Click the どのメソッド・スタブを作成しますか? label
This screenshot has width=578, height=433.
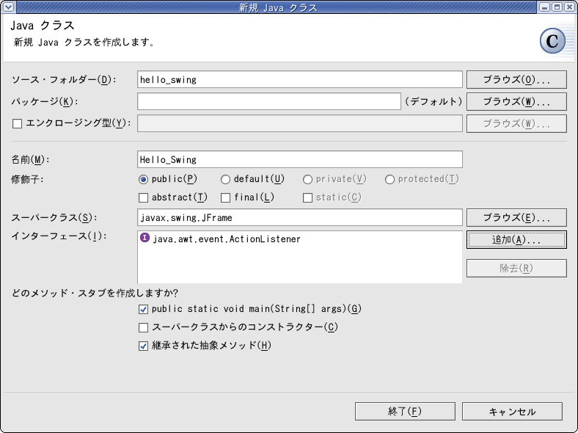(95, 294)
